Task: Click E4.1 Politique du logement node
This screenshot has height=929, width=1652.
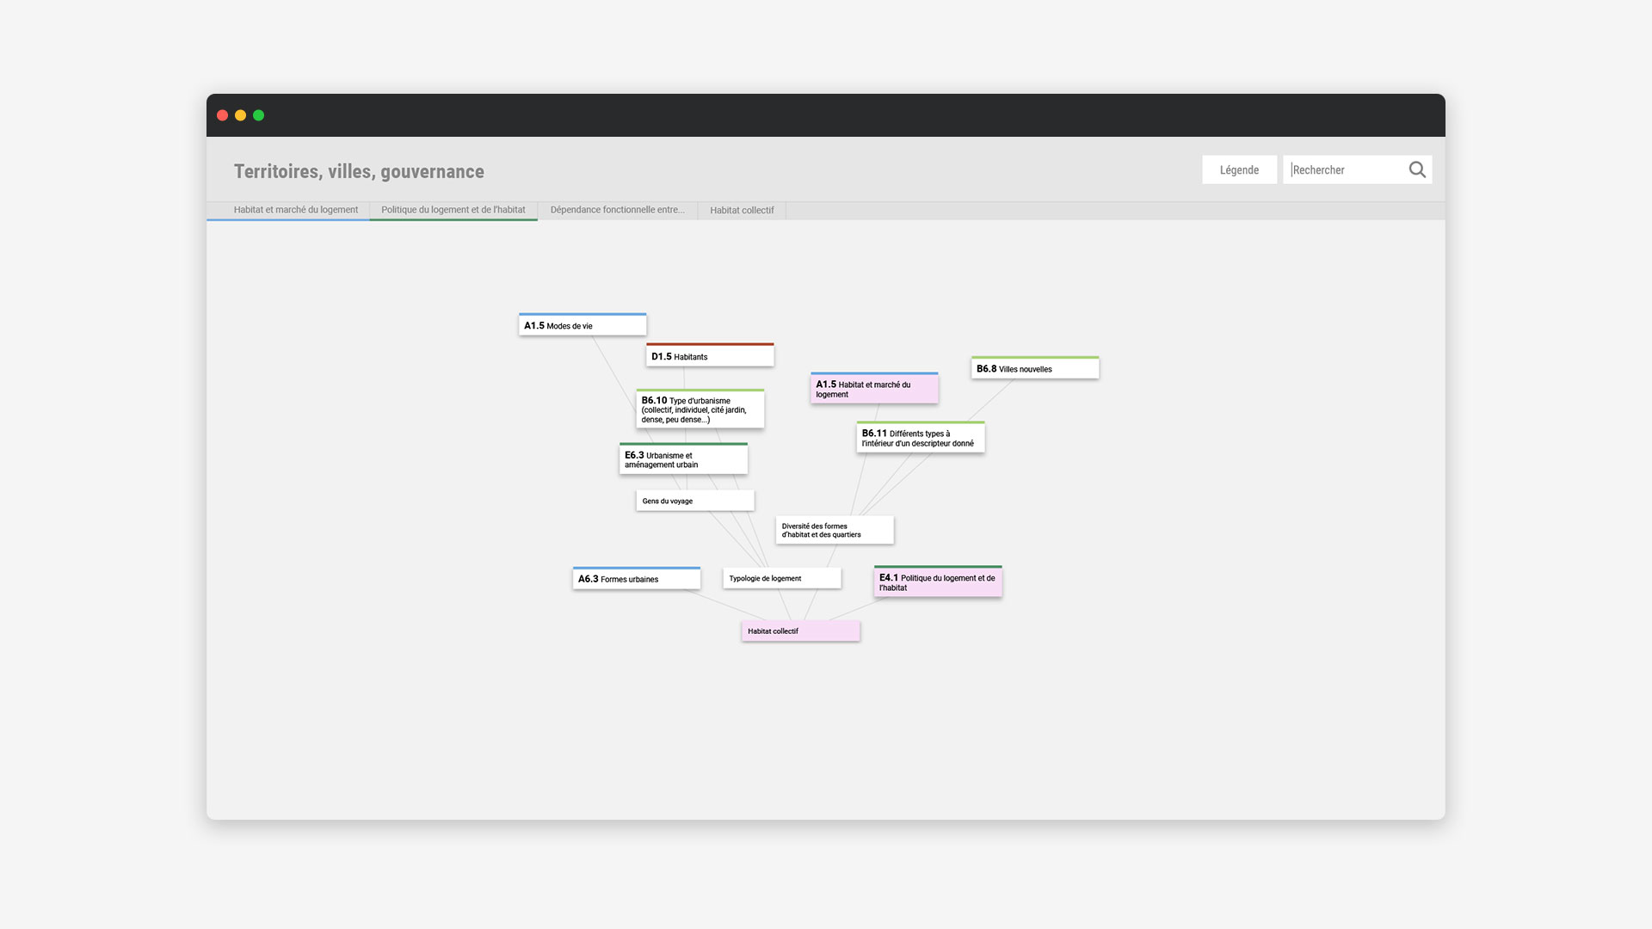Action: (x=937, y=582)
